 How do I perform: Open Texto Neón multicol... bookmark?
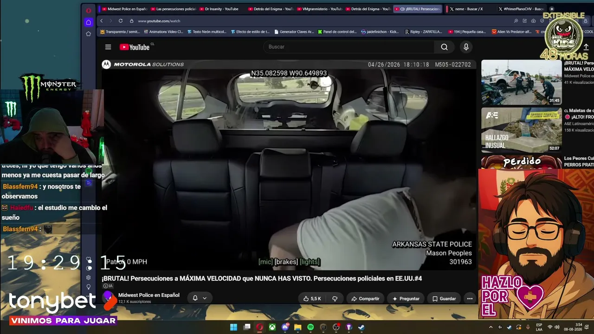207,32
